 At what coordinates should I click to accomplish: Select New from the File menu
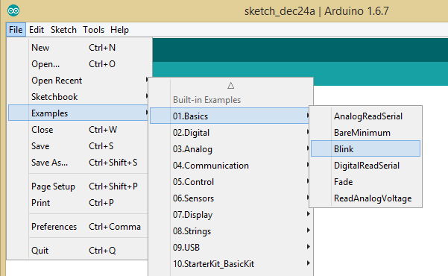pos(78,48)
